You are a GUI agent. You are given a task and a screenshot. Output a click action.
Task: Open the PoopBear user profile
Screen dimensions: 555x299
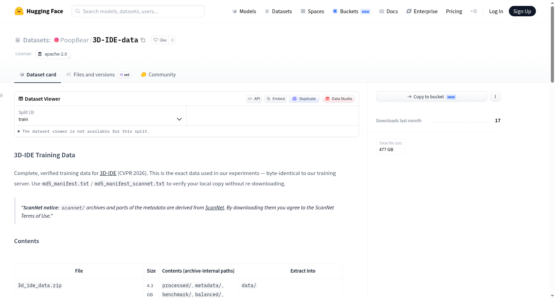tap(74, 40)
